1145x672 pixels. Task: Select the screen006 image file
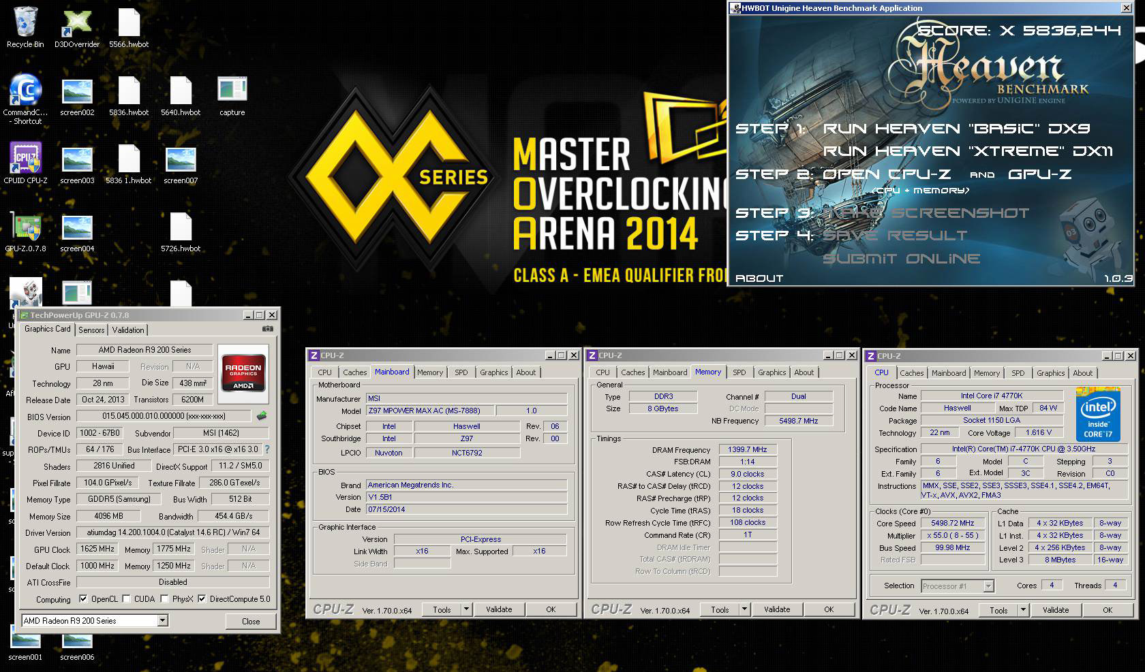(77, 647)
